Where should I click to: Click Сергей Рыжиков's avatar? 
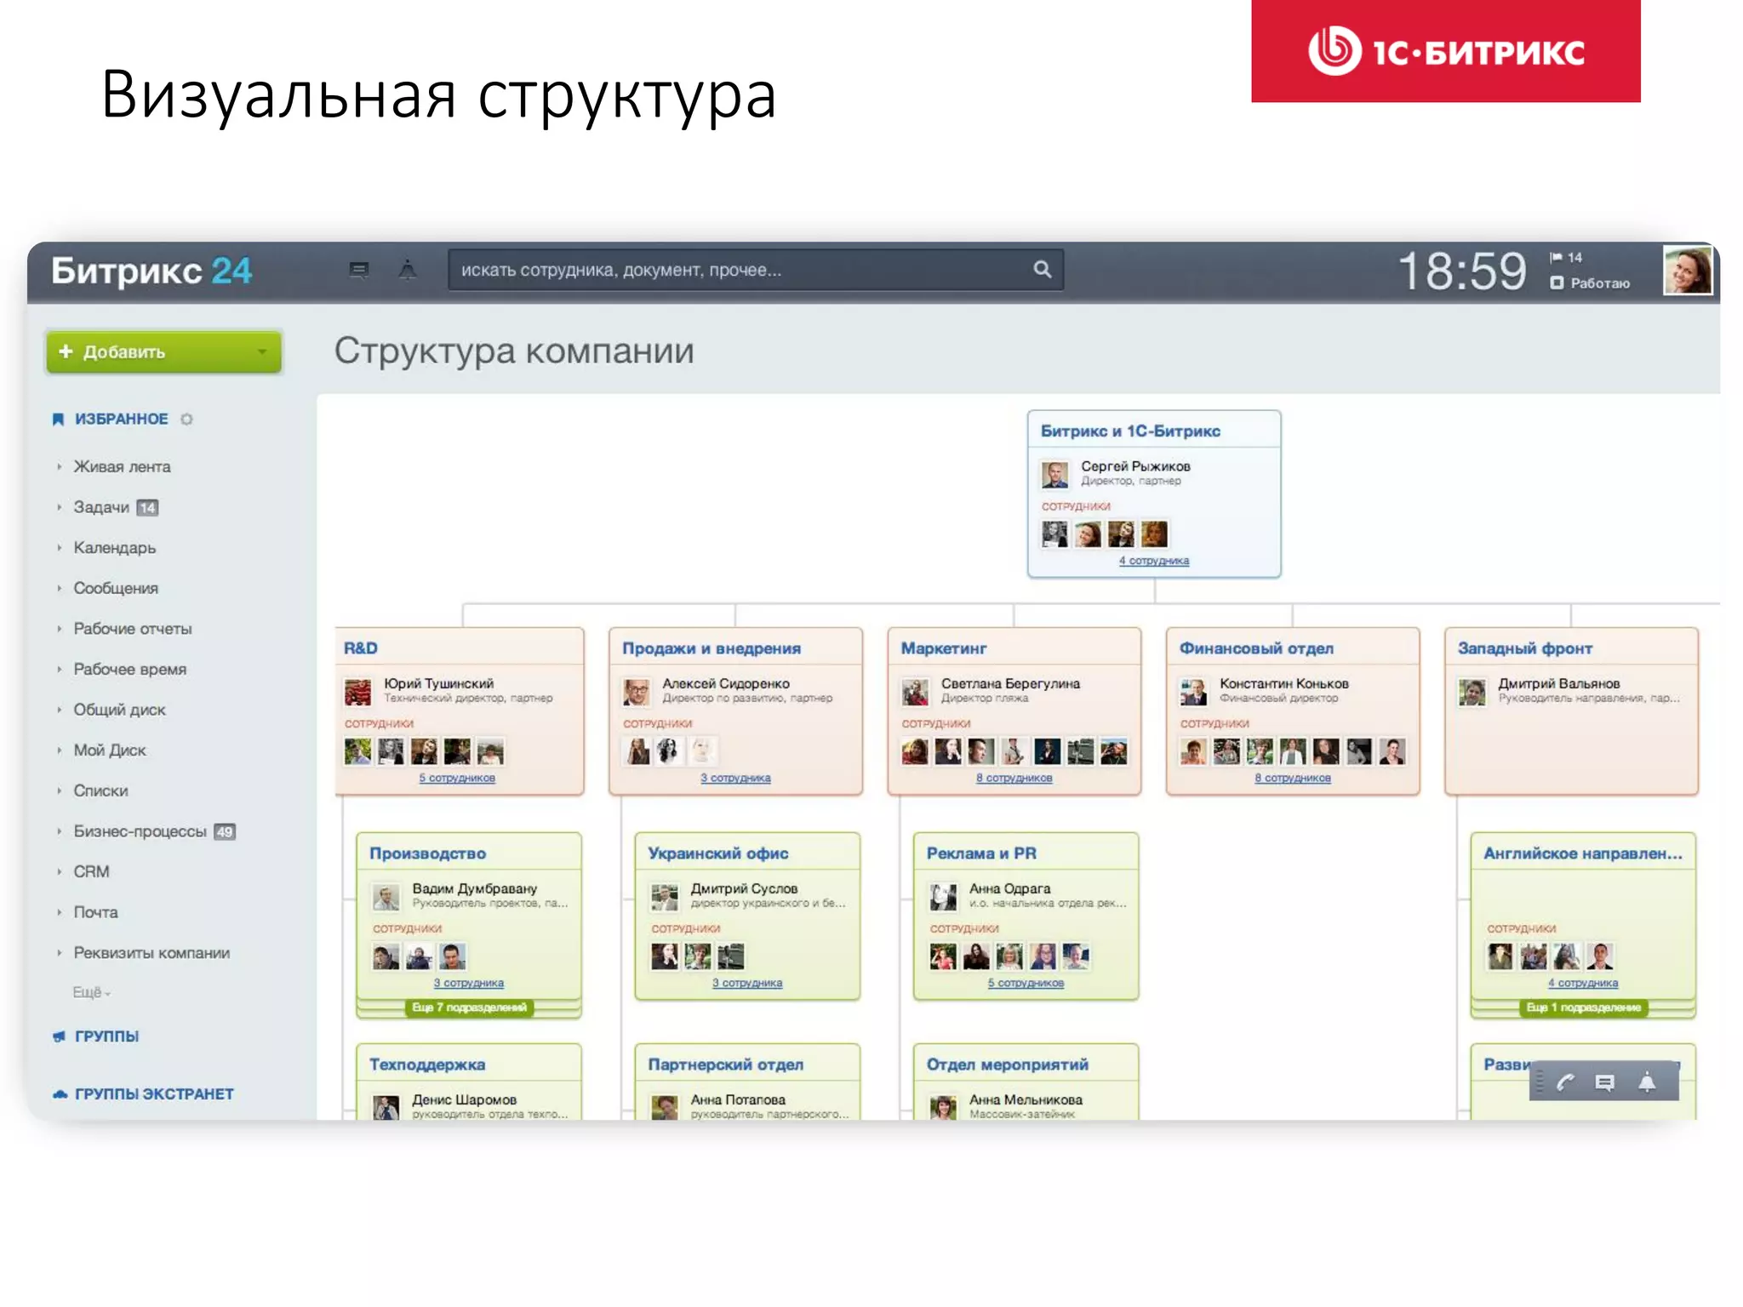[1054, 475]
